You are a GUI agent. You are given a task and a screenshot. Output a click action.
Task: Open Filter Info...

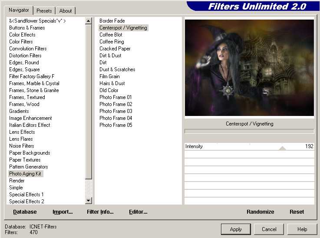(100, 212)
